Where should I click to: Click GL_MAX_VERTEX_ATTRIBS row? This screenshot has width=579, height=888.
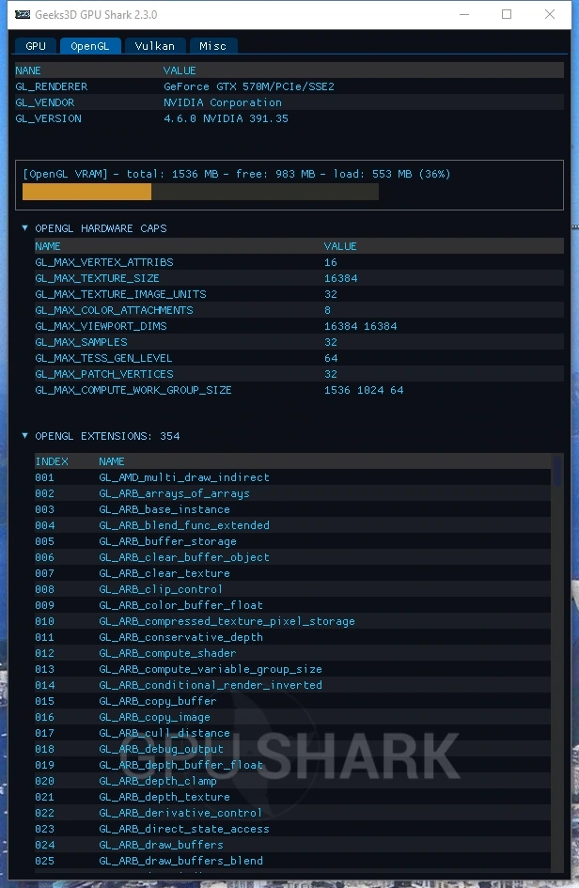299,262
